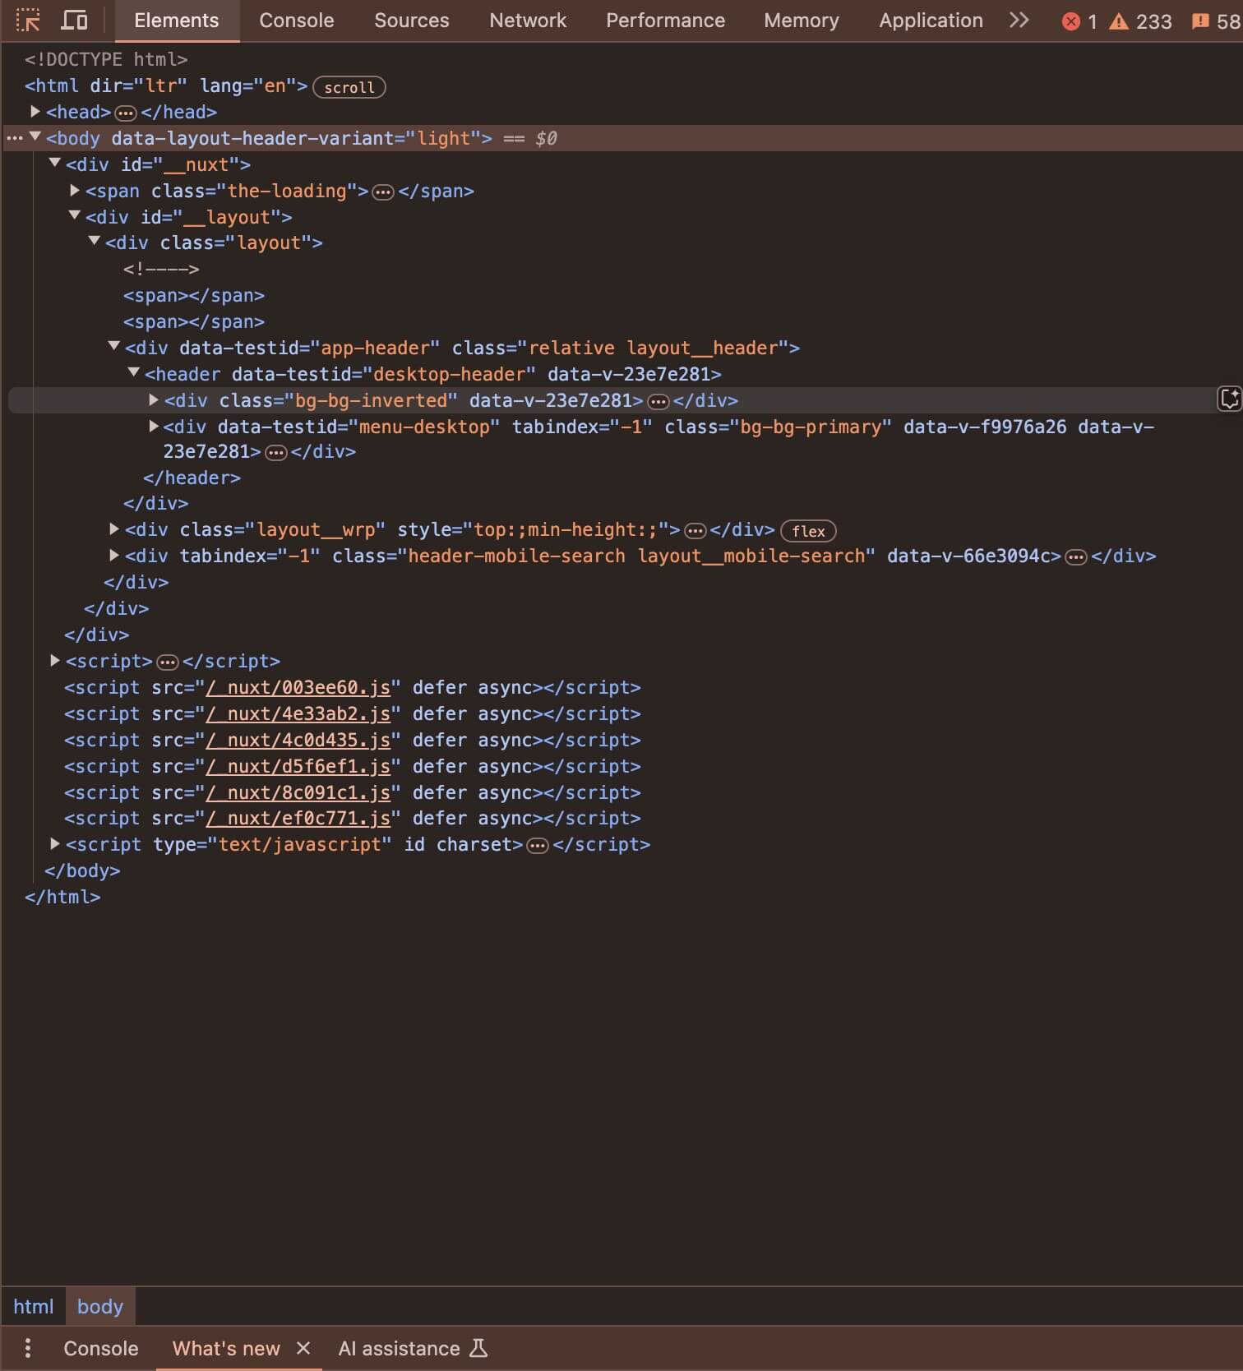Select the closing </header> tag line

[x=192, y=478]
